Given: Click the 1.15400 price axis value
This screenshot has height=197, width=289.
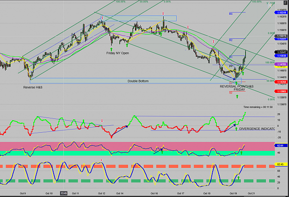Looking at the screenshot, I should coord(282,44).
